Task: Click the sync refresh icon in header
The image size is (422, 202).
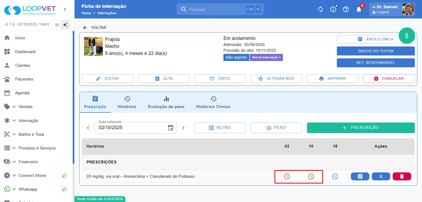Action: tap(320, 10)
